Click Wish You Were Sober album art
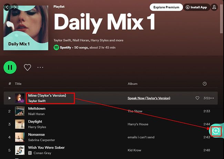The width and height of the screenshot is (224, 159). 20,150
